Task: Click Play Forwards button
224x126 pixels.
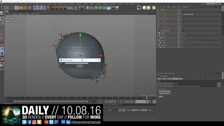Action: (111, 101)
